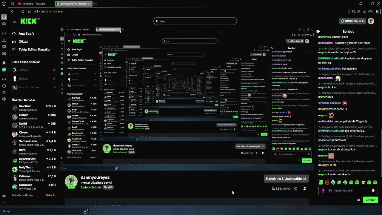Open followed channel farmasotiknerc

[x=33, y=87]
